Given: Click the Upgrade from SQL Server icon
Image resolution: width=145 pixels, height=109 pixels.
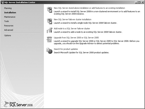Looking at the screenshot, I should pyautogui.click(x=49, y=39).
